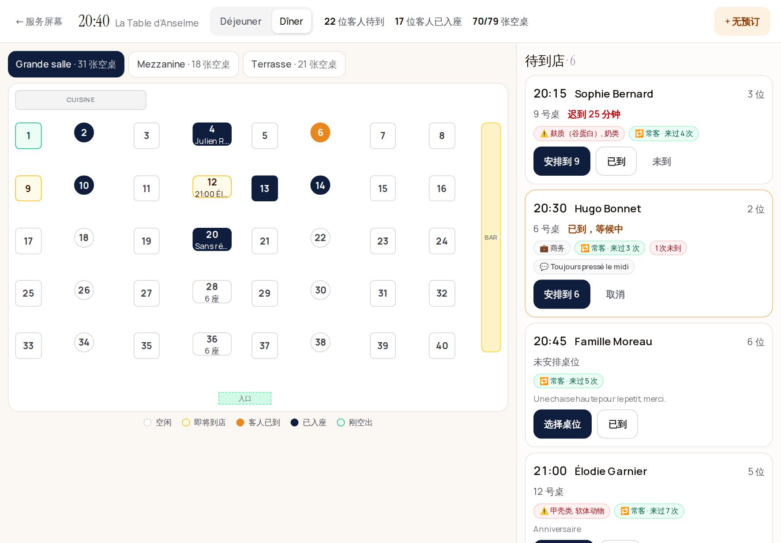Image resolution: width=781 pixels, height=543 pixels.
Task: Choose table for Famille Moreau 选择桌位
Action: point(563,424)
